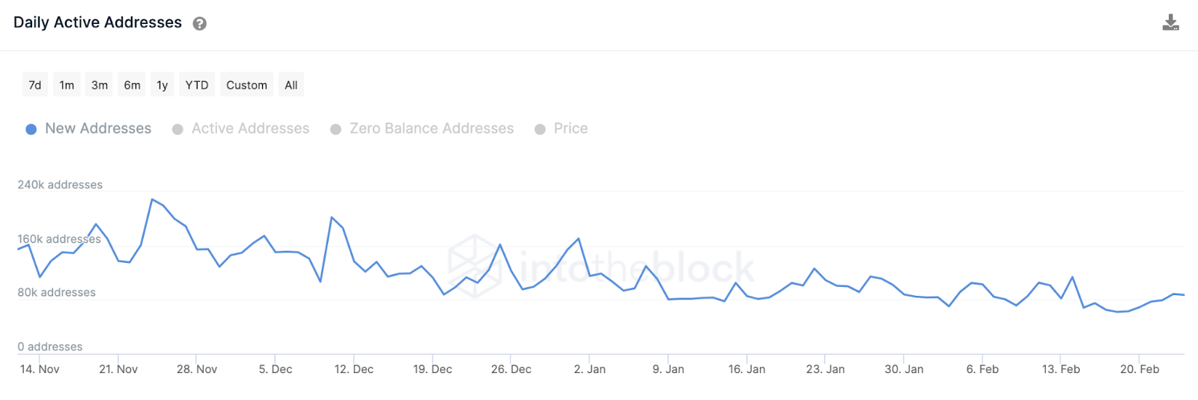Show the Zero Balance Addresses series
Screen dimensions: 1198x400
431,128
